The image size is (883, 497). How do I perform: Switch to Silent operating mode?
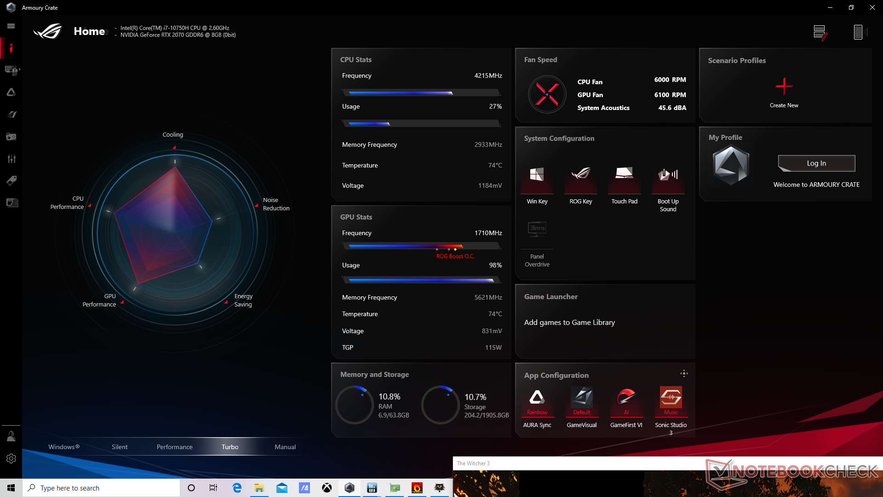coord(120,447)
